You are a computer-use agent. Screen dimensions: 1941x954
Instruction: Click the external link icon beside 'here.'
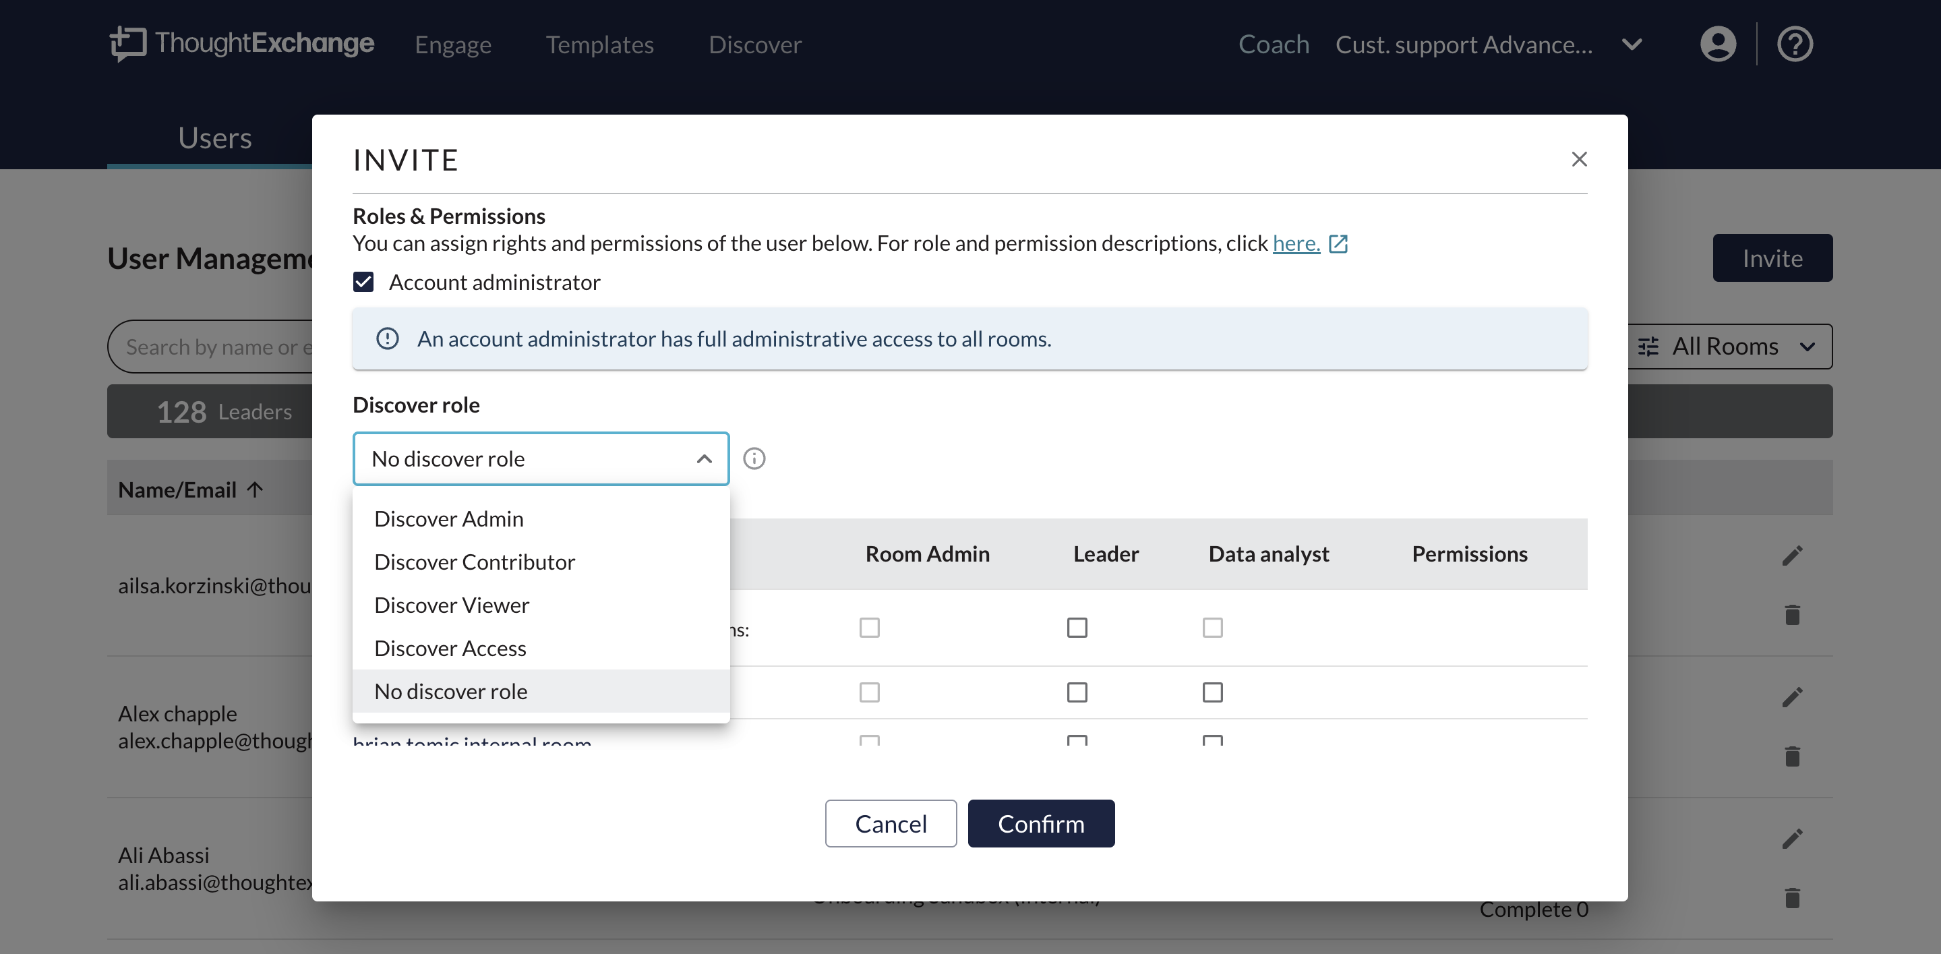point(1338,243)
